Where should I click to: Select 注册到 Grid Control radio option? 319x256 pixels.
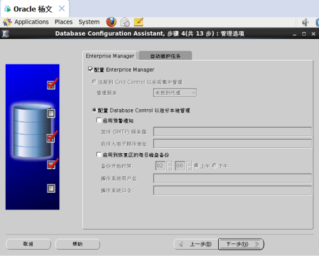(94, 82)
